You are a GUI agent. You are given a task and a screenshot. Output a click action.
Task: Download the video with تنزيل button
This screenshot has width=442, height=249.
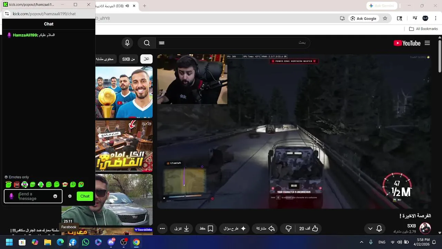click(182, 229)
